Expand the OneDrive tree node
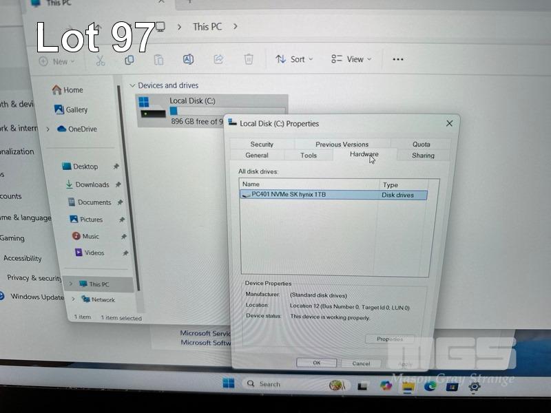Screen dimensions: 551x413 pyautogui.click(x=48, y=129)
